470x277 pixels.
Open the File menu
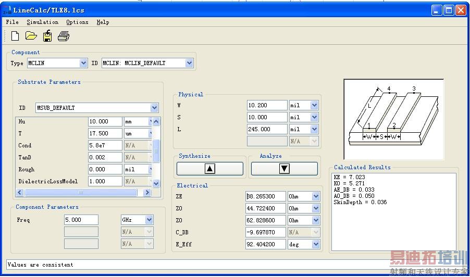coord(12,22)
